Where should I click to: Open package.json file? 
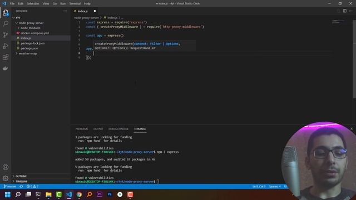pyautogui.click(x=29, y=48)
